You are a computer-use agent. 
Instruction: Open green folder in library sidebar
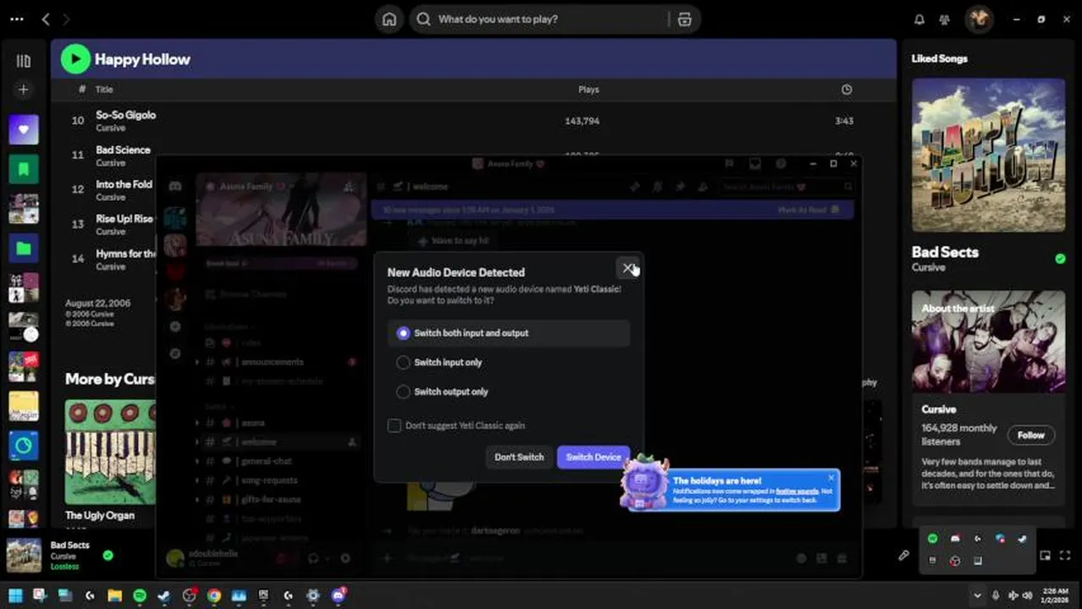(x=24, y=249)
